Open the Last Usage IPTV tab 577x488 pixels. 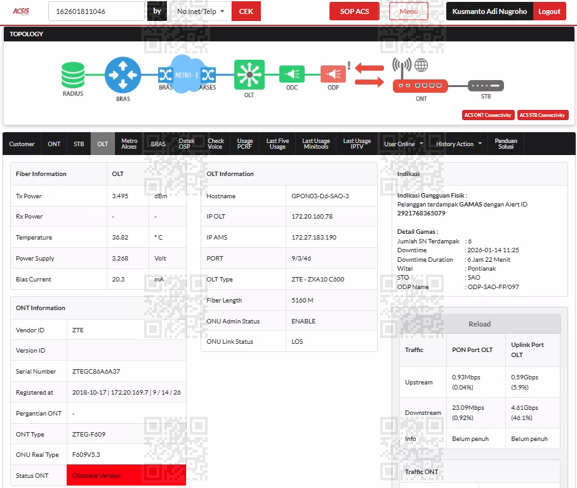pyautogui.click(x=357, y=144)
